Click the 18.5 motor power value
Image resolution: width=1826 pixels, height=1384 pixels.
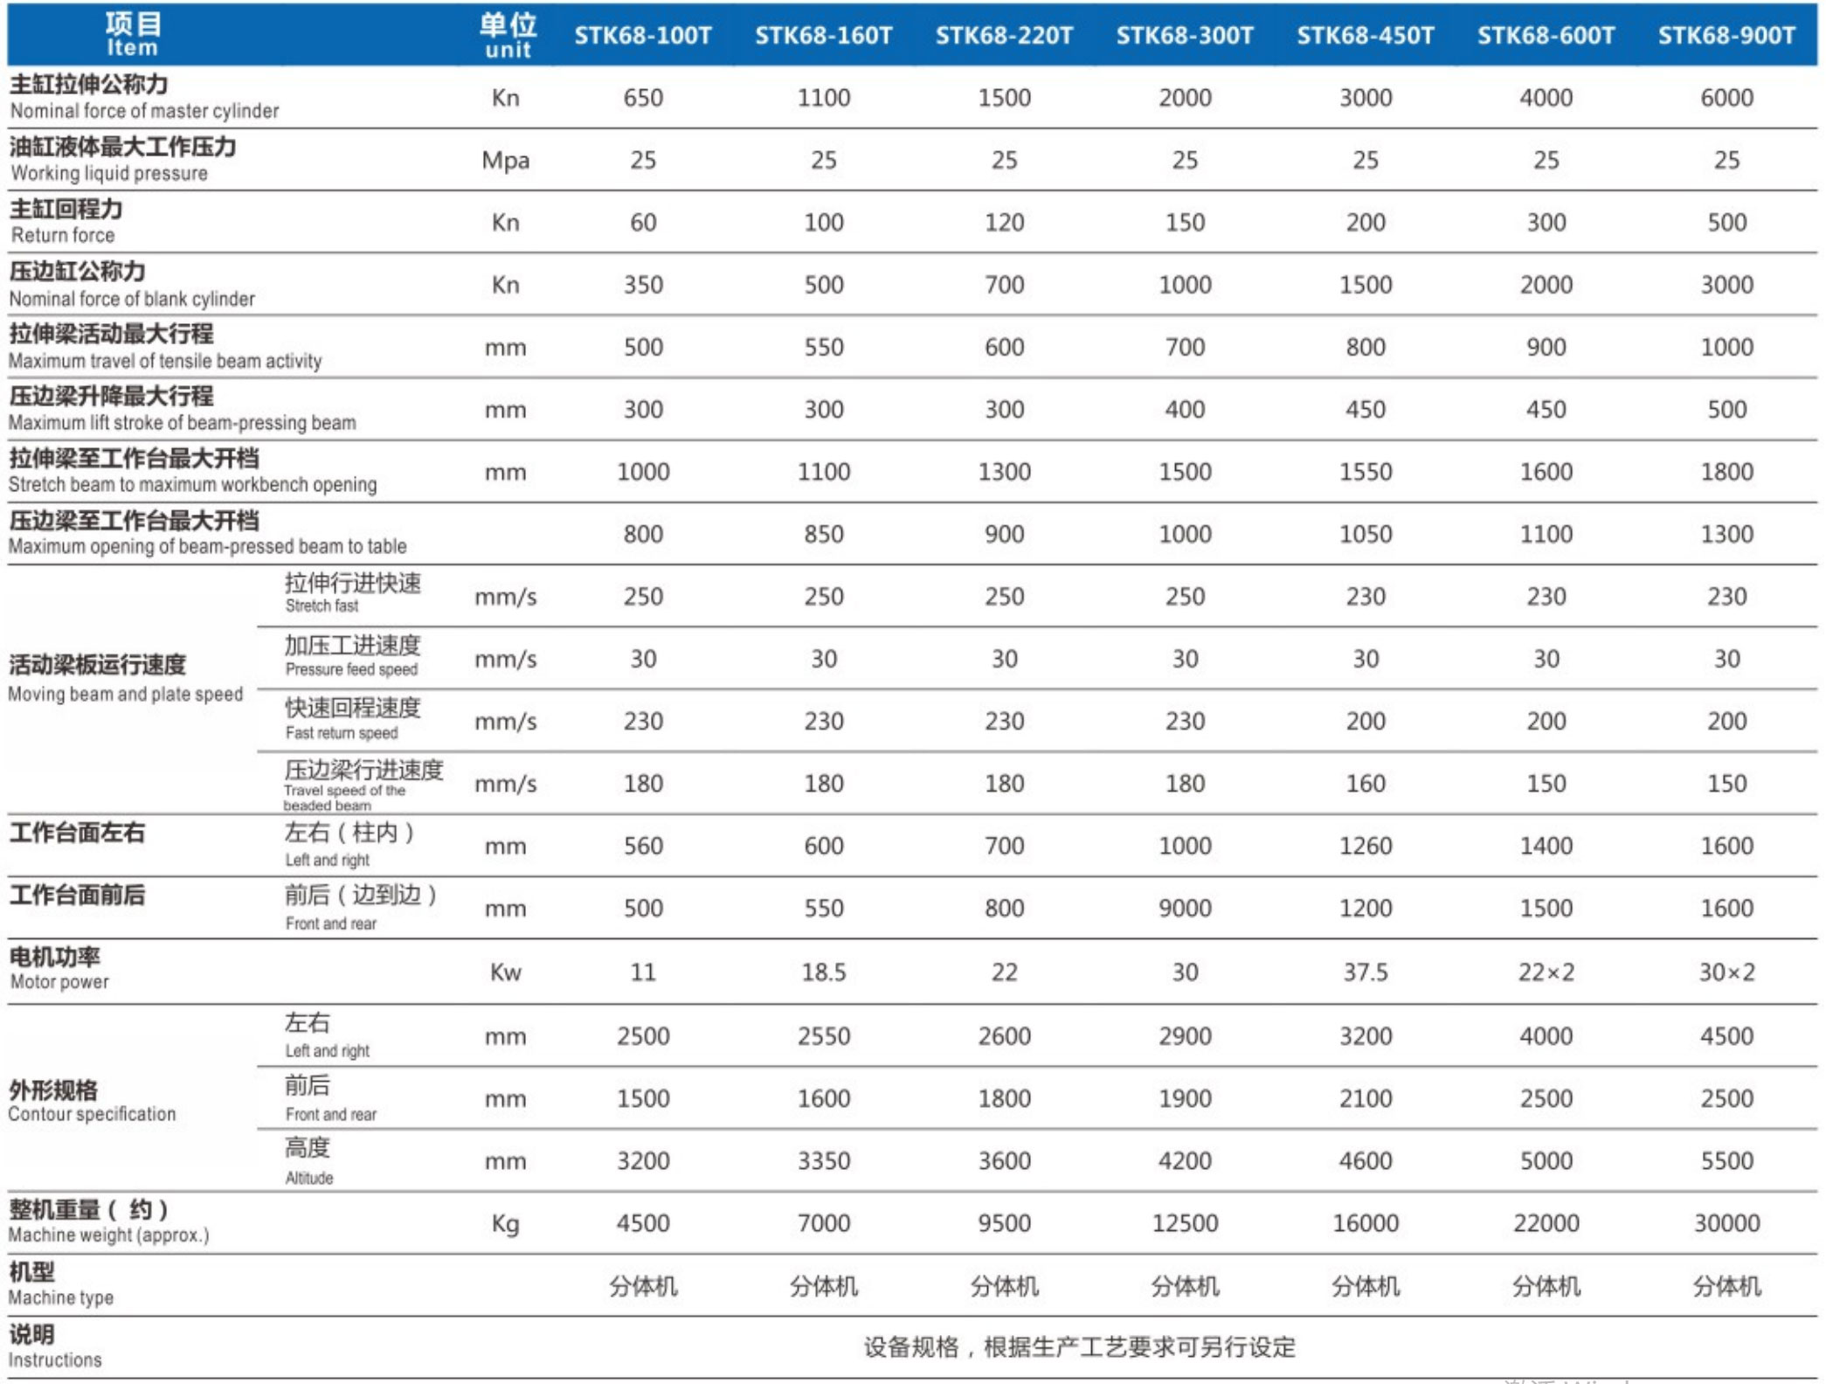pos(823,972)
